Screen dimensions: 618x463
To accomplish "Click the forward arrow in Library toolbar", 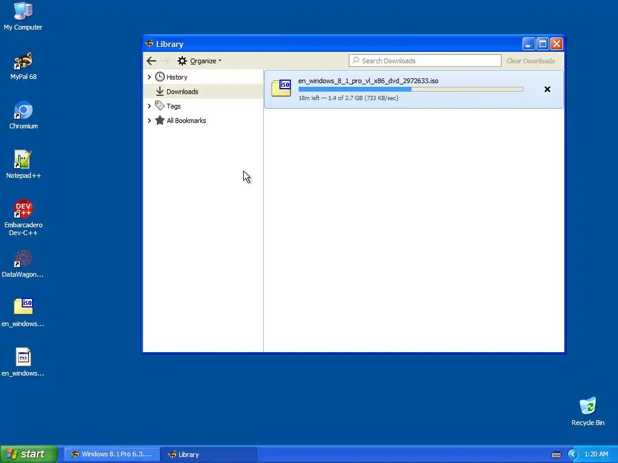I will [164, 61].
